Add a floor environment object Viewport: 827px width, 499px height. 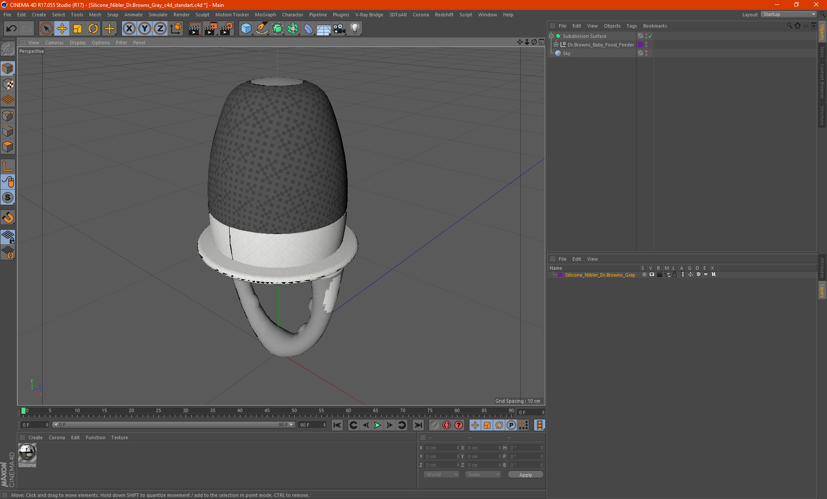324,29
